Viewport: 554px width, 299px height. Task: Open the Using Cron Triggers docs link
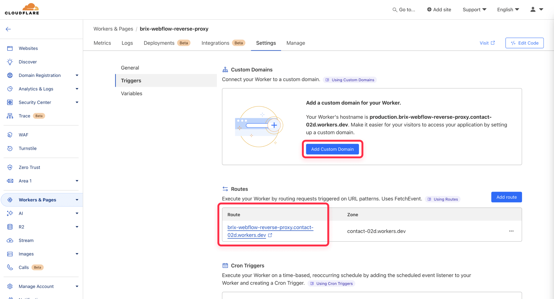[331, 284]
